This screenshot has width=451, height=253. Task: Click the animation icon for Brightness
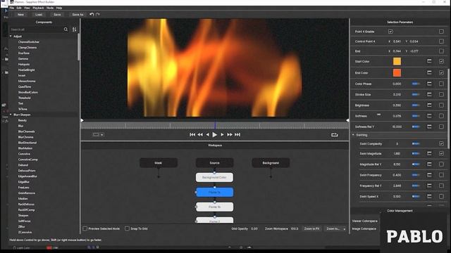(x=429, y=105)
